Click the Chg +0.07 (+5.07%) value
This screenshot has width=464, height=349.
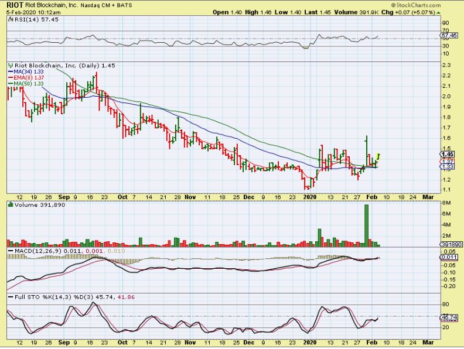[x=408, y=12]
